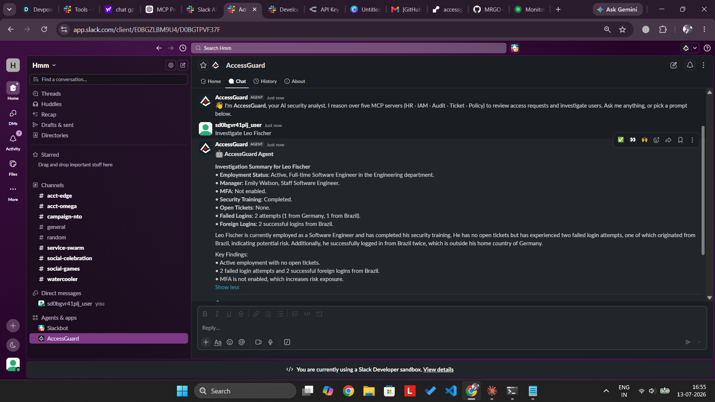The image size is (715, 402).
Task: Open the History clock in Slack top bar
Action: [x=183, y=48]
